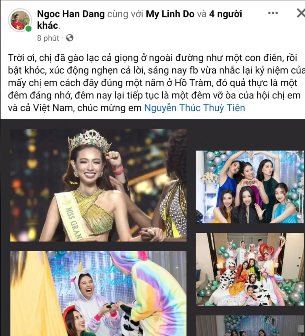305x336 pixels.
Task: Open the laughing unicorn onesie photo
Action: click(98, 294)
